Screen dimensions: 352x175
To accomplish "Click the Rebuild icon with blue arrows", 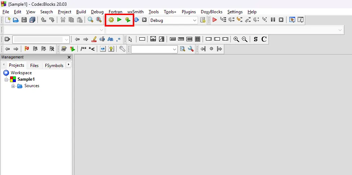I will click(136, 20).
